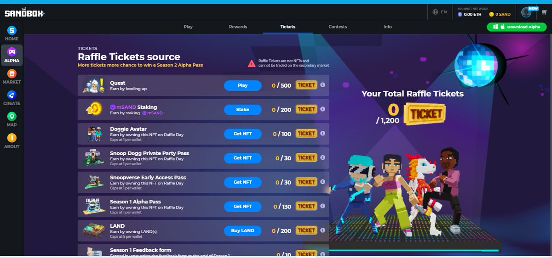Click info icon in Season 1 Alpha Pass row
This screenshot has width=552, height=258.
[x=322, y=207]
